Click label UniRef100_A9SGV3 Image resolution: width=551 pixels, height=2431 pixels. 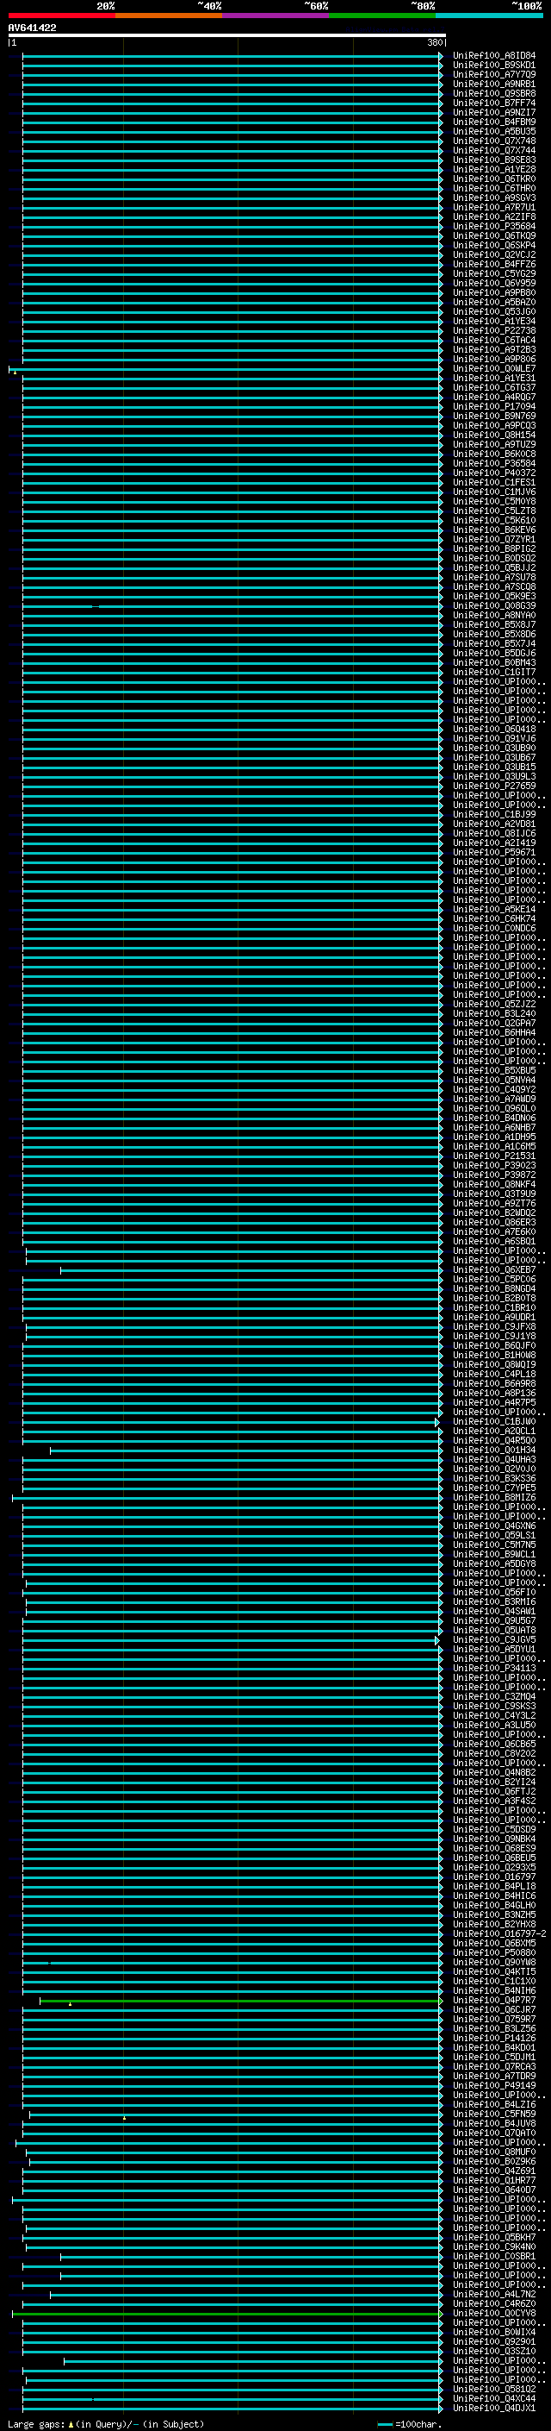tap(494, 197)
